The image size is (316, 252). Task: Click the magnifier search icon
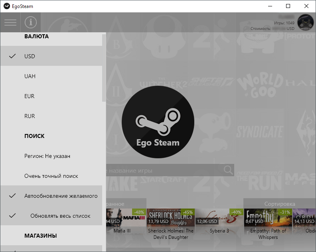click(228, 170)
